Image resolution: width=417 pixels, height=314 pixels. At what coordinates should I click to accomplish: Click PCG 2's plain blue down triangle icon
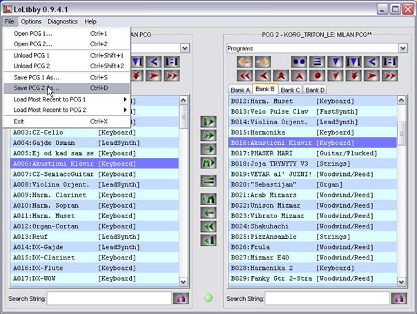pos(336,61)
